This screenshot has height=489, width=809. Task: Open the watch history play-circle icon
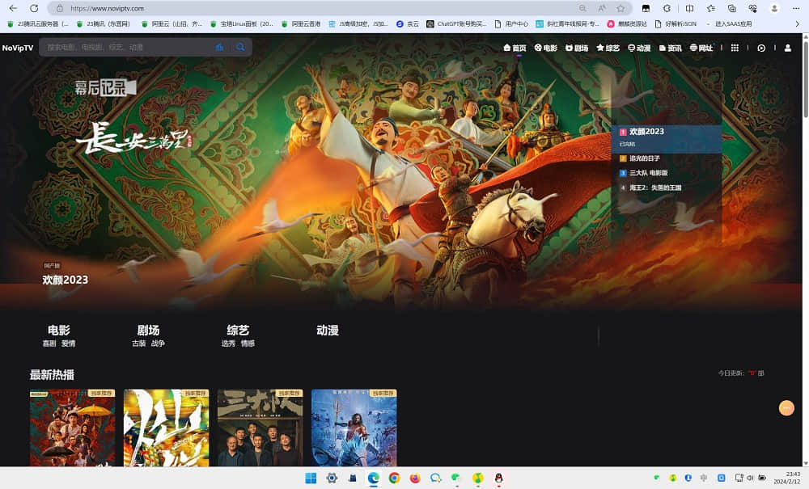pos(761,48)
